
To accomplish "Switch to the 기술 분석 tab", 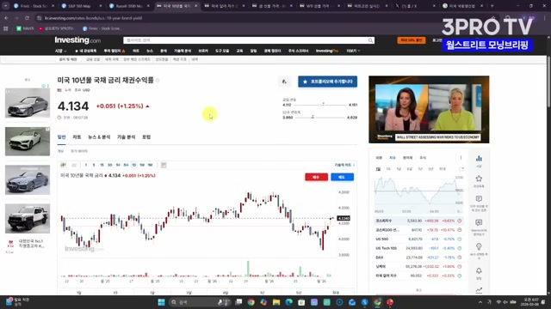I will [127, 137].
